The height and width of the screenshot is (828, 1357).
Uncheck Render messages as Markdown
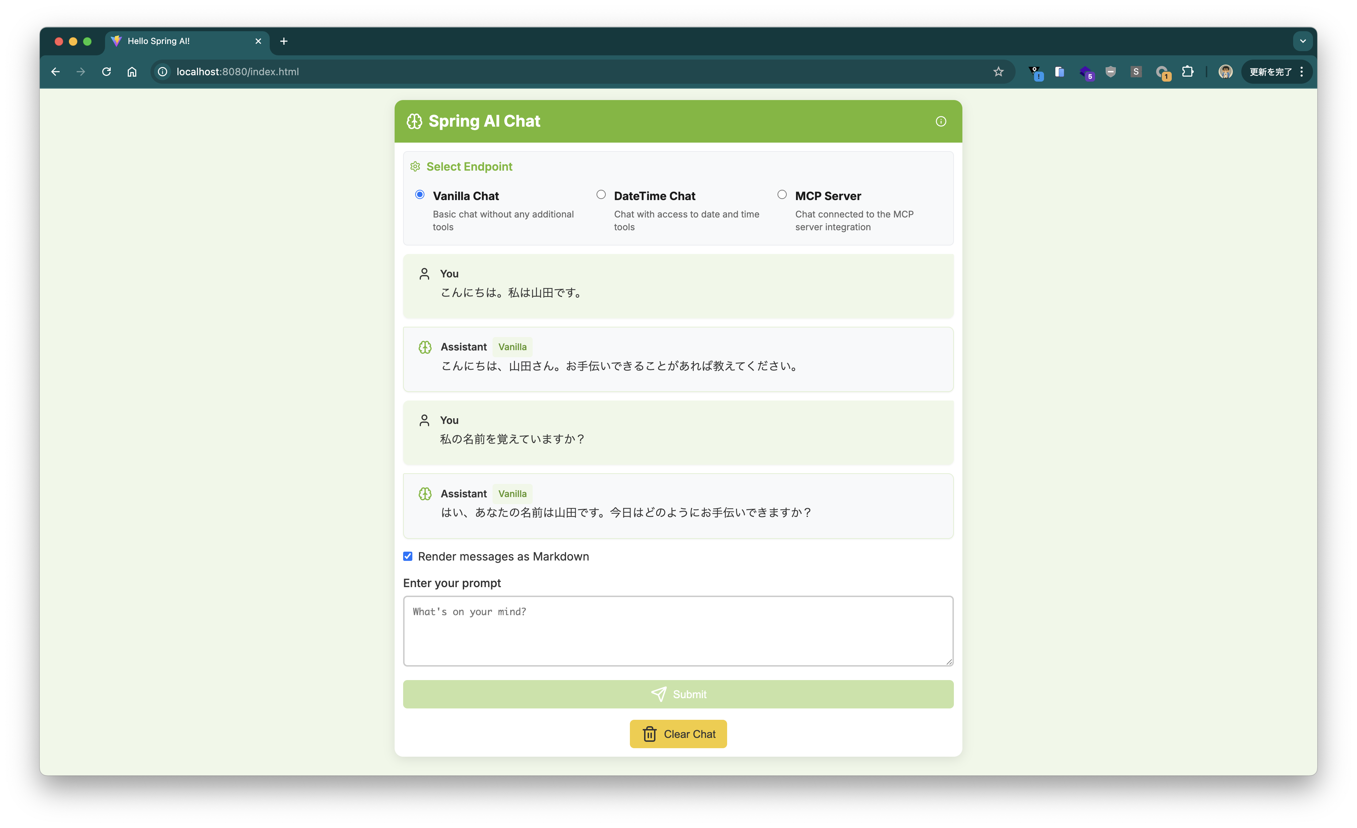pos(407,556)
